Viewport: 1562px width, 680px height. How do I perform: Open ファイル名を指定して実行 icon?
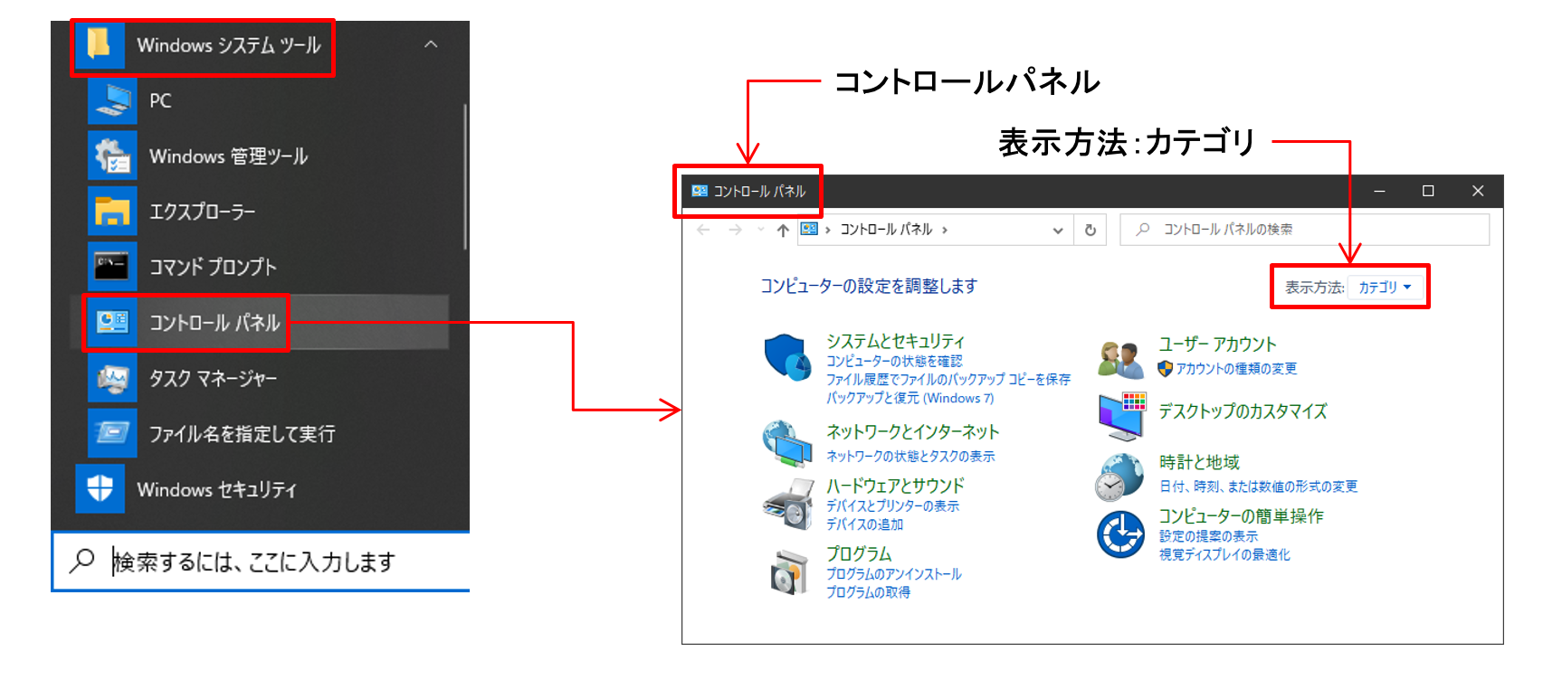[x=112, y=433]
